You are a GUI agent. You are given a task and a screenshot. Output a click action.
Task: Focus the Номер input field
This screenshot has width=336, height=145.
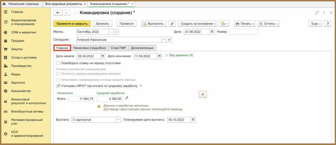244,32
